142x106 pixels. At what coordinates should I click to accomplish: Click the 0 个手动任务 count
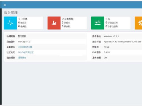[x=112, y=26]
